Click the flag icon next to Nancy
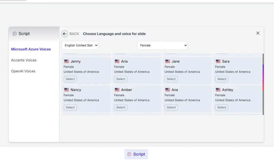 [67, 89]
